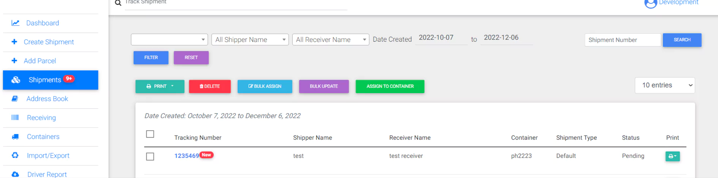This screenshot has height=178, width=718.
Task: Open the print menu for shipment 1235469
Action: 672,156
